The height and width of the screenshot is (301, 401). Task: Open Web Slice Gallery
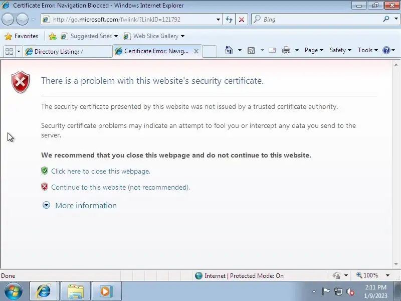[x=154, y=36]
